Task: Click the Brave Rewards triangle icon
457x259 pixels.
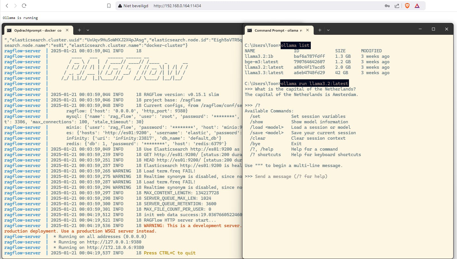Action: point(417,6)
